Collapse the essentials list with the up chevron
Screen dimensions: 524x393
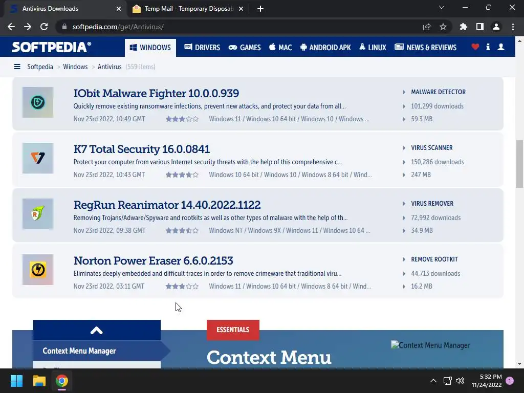[97, 330]
